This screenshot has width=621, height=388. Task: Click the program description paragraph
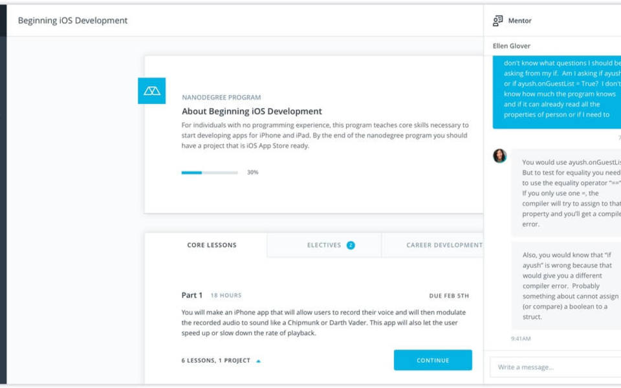pos(325,135)
